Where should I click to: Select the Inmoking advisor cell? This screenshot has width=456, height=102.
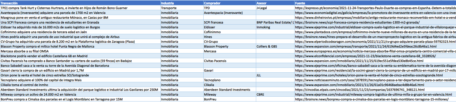(275, 27)
